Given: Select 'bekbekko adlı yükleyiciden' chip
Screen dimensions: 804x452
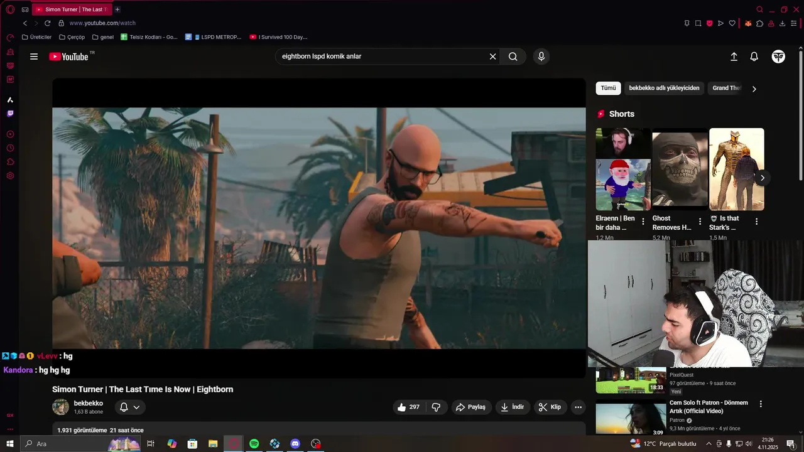Looking at the screenshot, I should 664,88.
